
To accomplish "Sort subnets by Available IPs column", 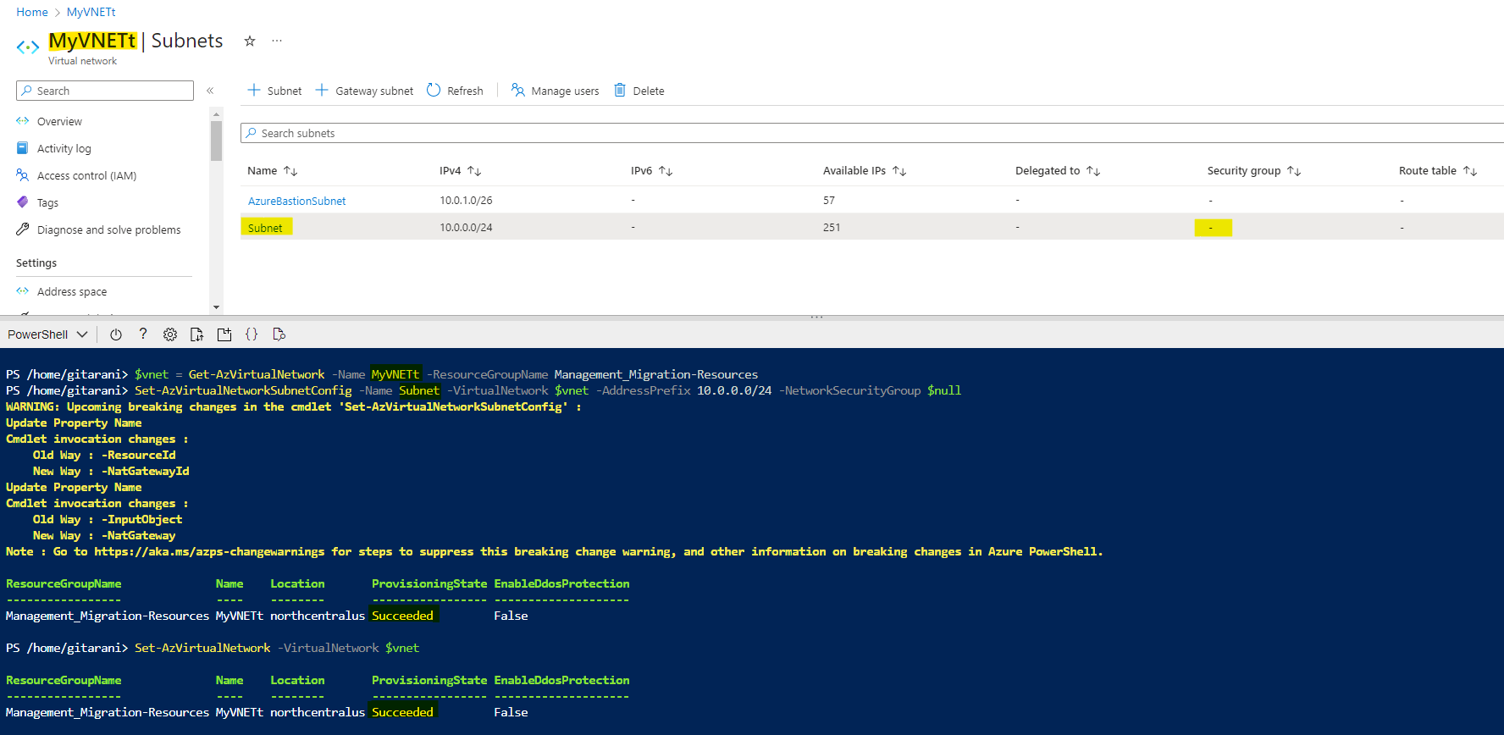I will pos(865,171).
